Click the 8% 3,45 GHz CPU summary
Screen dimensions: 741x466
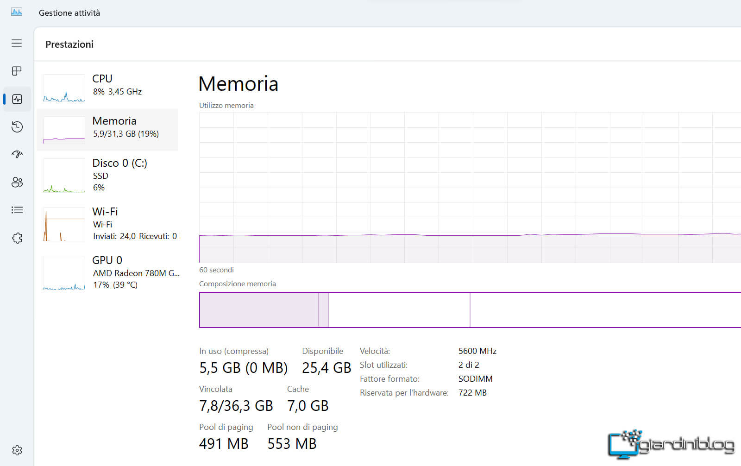117,92
